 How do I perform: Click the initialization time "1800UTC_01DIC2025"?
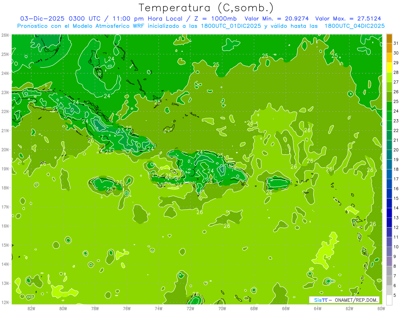point(231,26)
